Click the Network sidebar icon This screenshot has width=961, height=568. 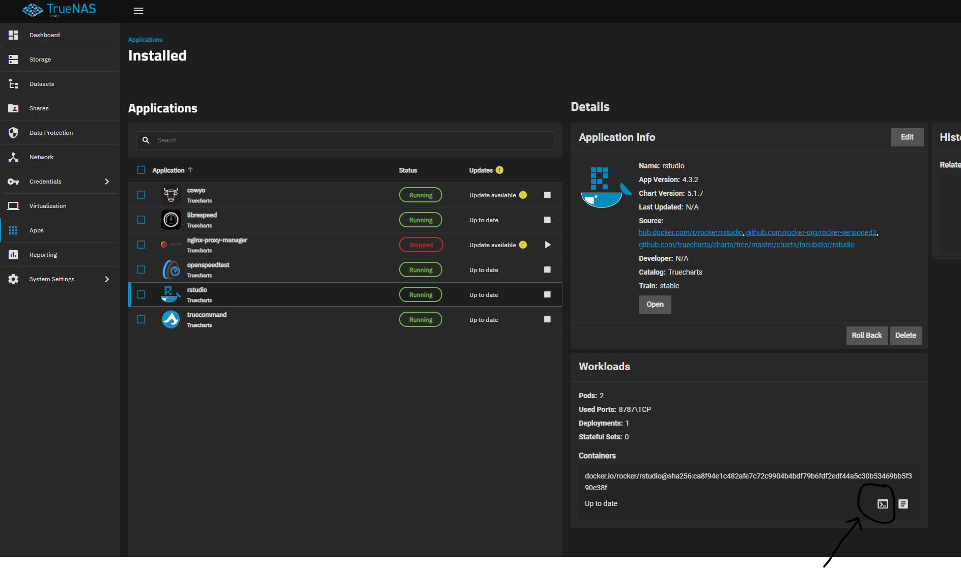[13, 157]
